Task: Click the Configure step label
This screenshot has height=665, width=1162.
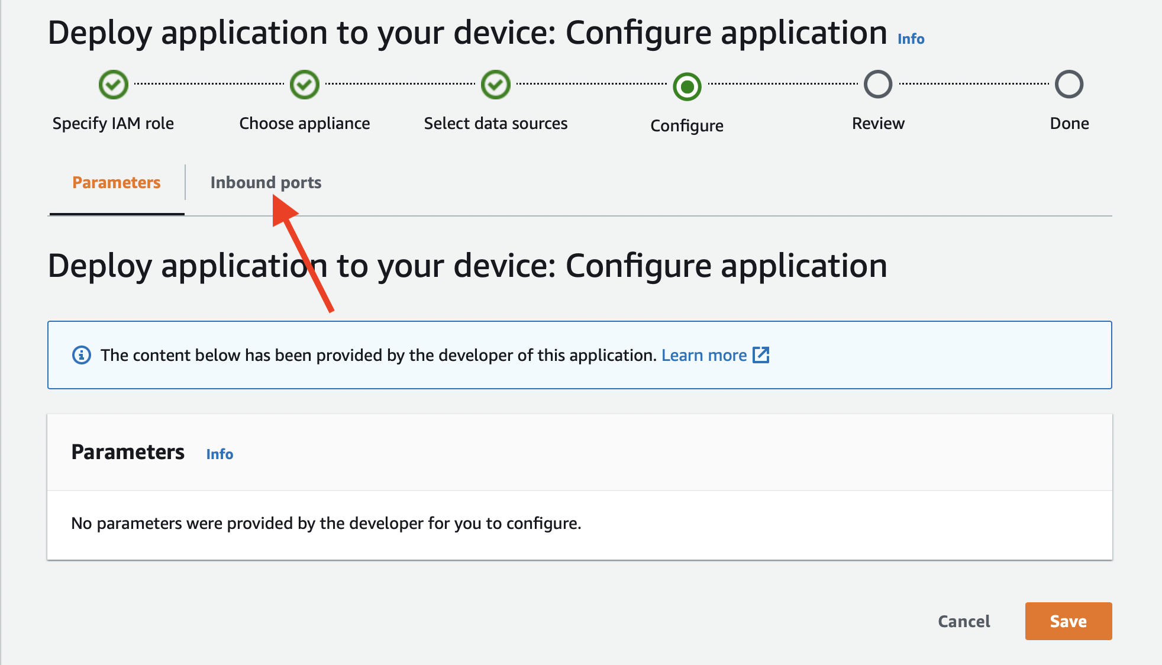Action: click(x=687, y=125)
